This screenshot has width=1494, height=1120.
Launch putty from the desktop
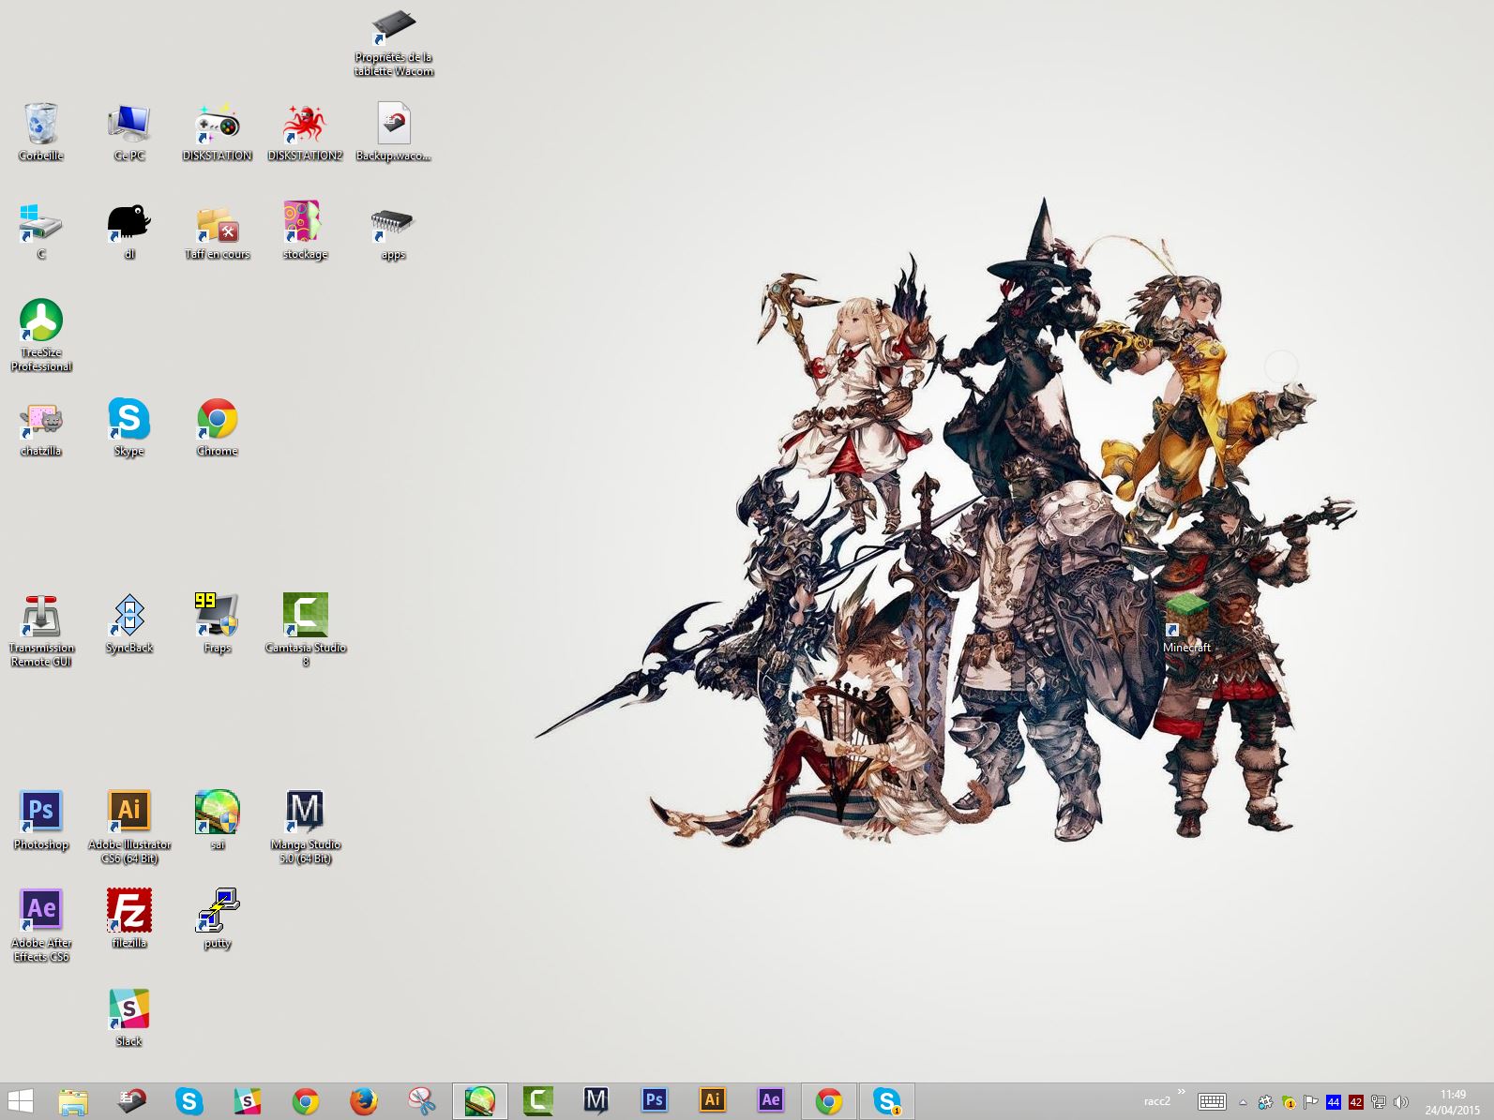click(217, 919)
